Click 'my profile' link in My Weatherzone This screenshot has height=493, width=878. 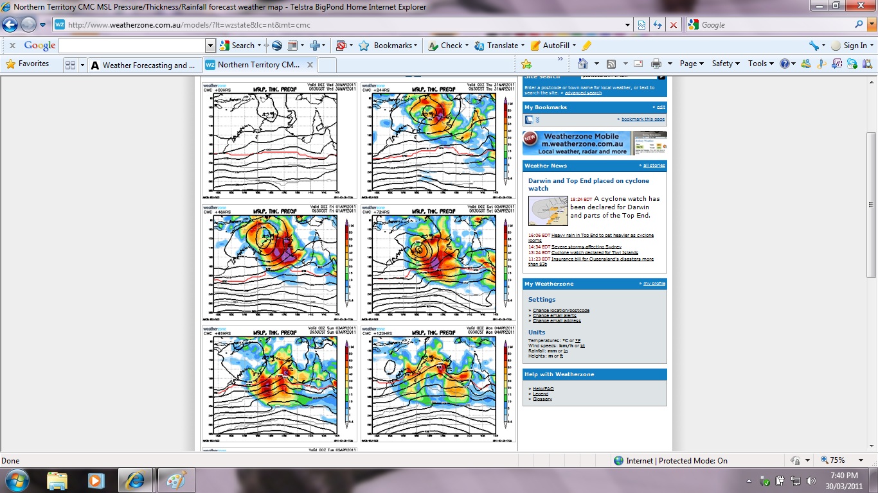coord(654,284)
